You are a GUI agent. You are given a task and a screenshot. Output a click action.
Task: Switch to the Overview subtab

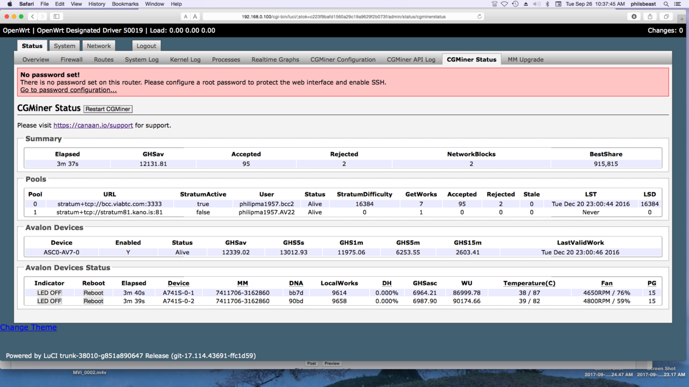36,60
